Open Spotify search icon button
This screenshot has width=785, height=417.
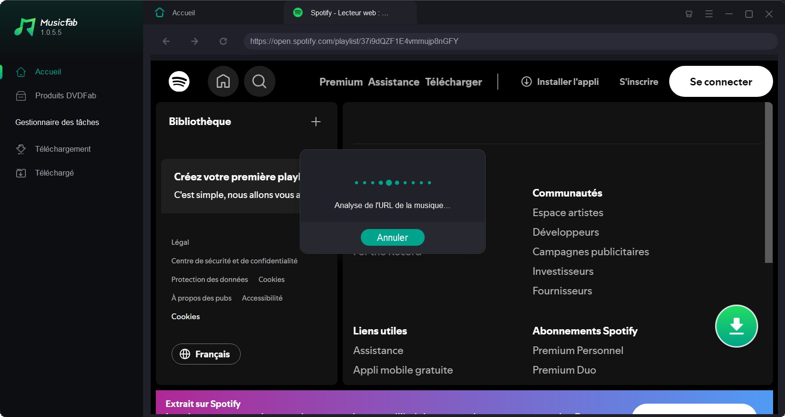(259, 82)
